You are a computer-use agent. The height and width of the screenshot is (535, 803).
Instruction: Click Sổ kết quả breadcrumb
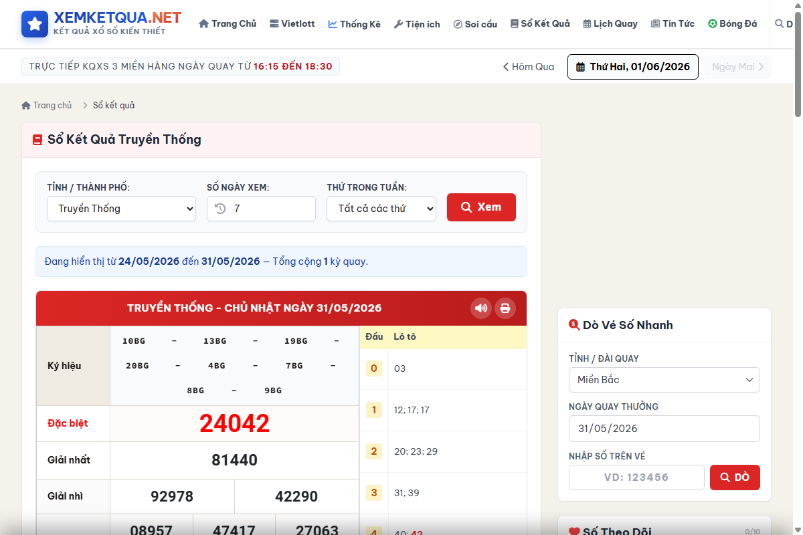click(114, 106)
